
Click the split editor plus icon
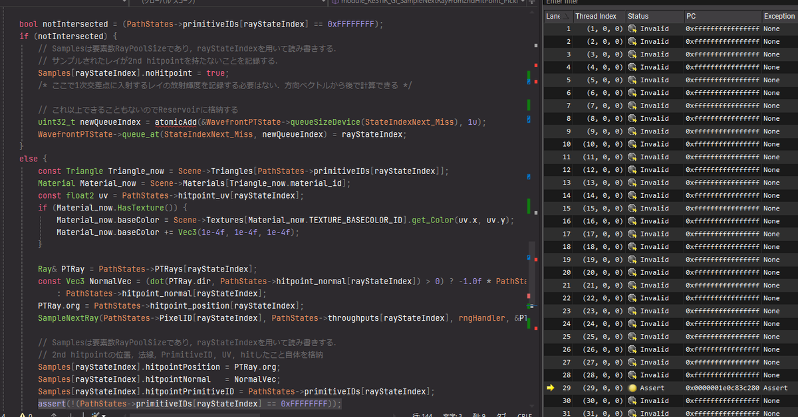pyautogui.click(x=532, y=2)
